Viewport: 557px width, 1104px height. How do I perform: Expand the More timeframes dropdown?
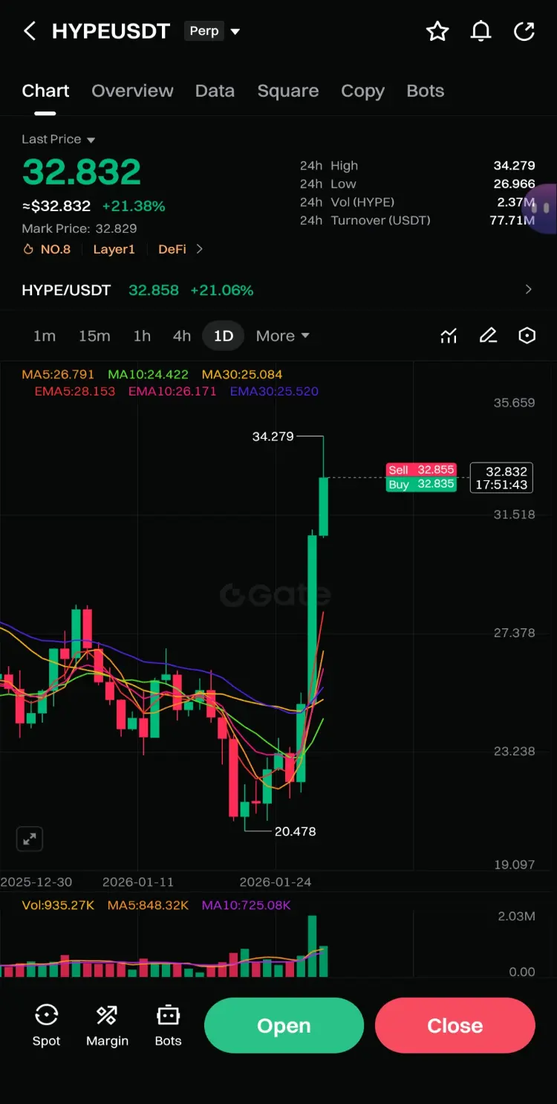[282, 336]
